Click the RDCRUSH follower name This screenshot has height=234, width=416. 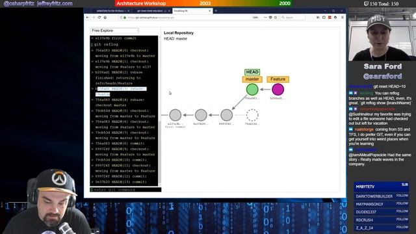click(364, 220)
